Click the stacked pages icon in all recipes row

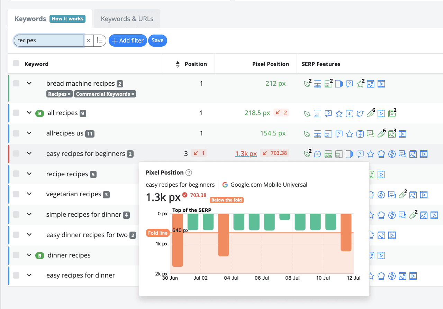click(x=392, y=113)
